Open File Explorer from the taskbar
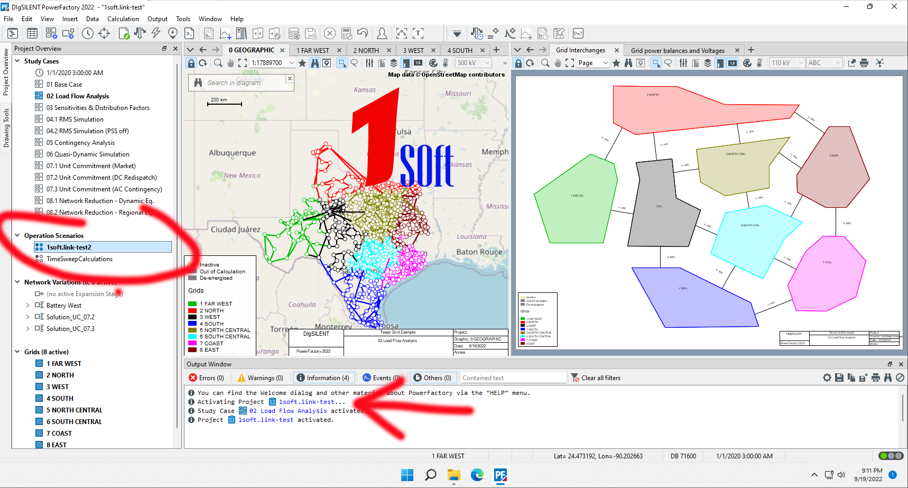908x488 pixels. 454,475
